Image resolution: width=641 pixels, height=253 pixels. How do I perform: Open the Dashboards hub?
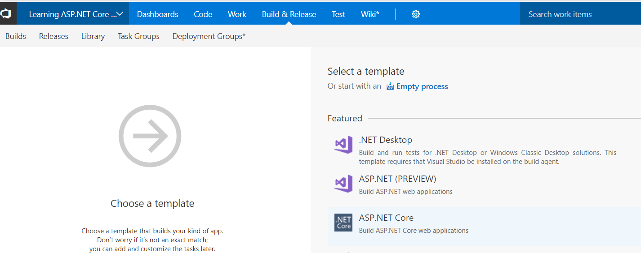[158, 14]
